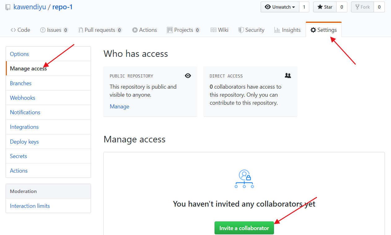Open the Unwatch dropdown
This screenshot has width=391, height=235.
(280, 7)
